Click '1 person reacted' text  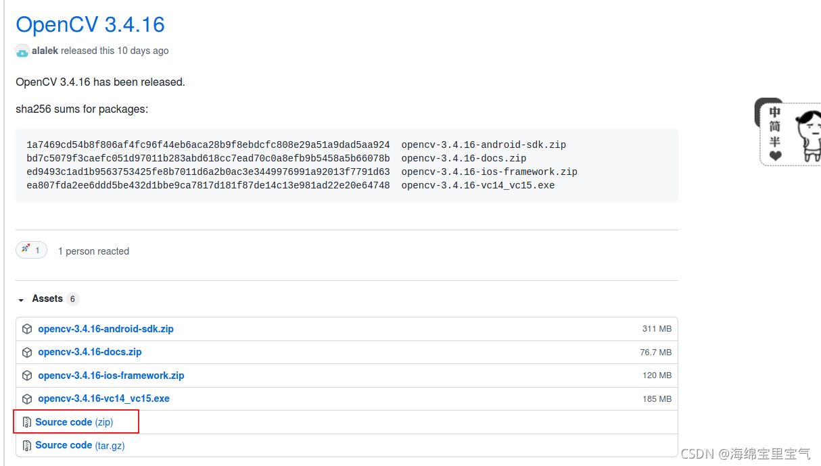[93, 251]
